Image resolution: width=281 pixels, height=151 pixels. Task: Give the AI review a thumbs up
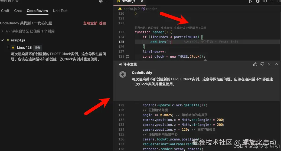click(x=255, y=64)
